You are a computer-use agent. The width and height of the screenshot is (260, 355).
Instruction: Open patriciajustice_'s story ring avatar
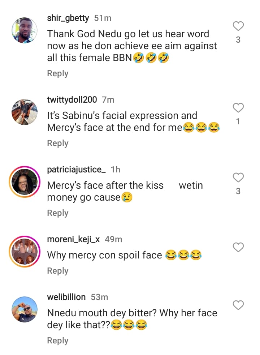point(25,182)
